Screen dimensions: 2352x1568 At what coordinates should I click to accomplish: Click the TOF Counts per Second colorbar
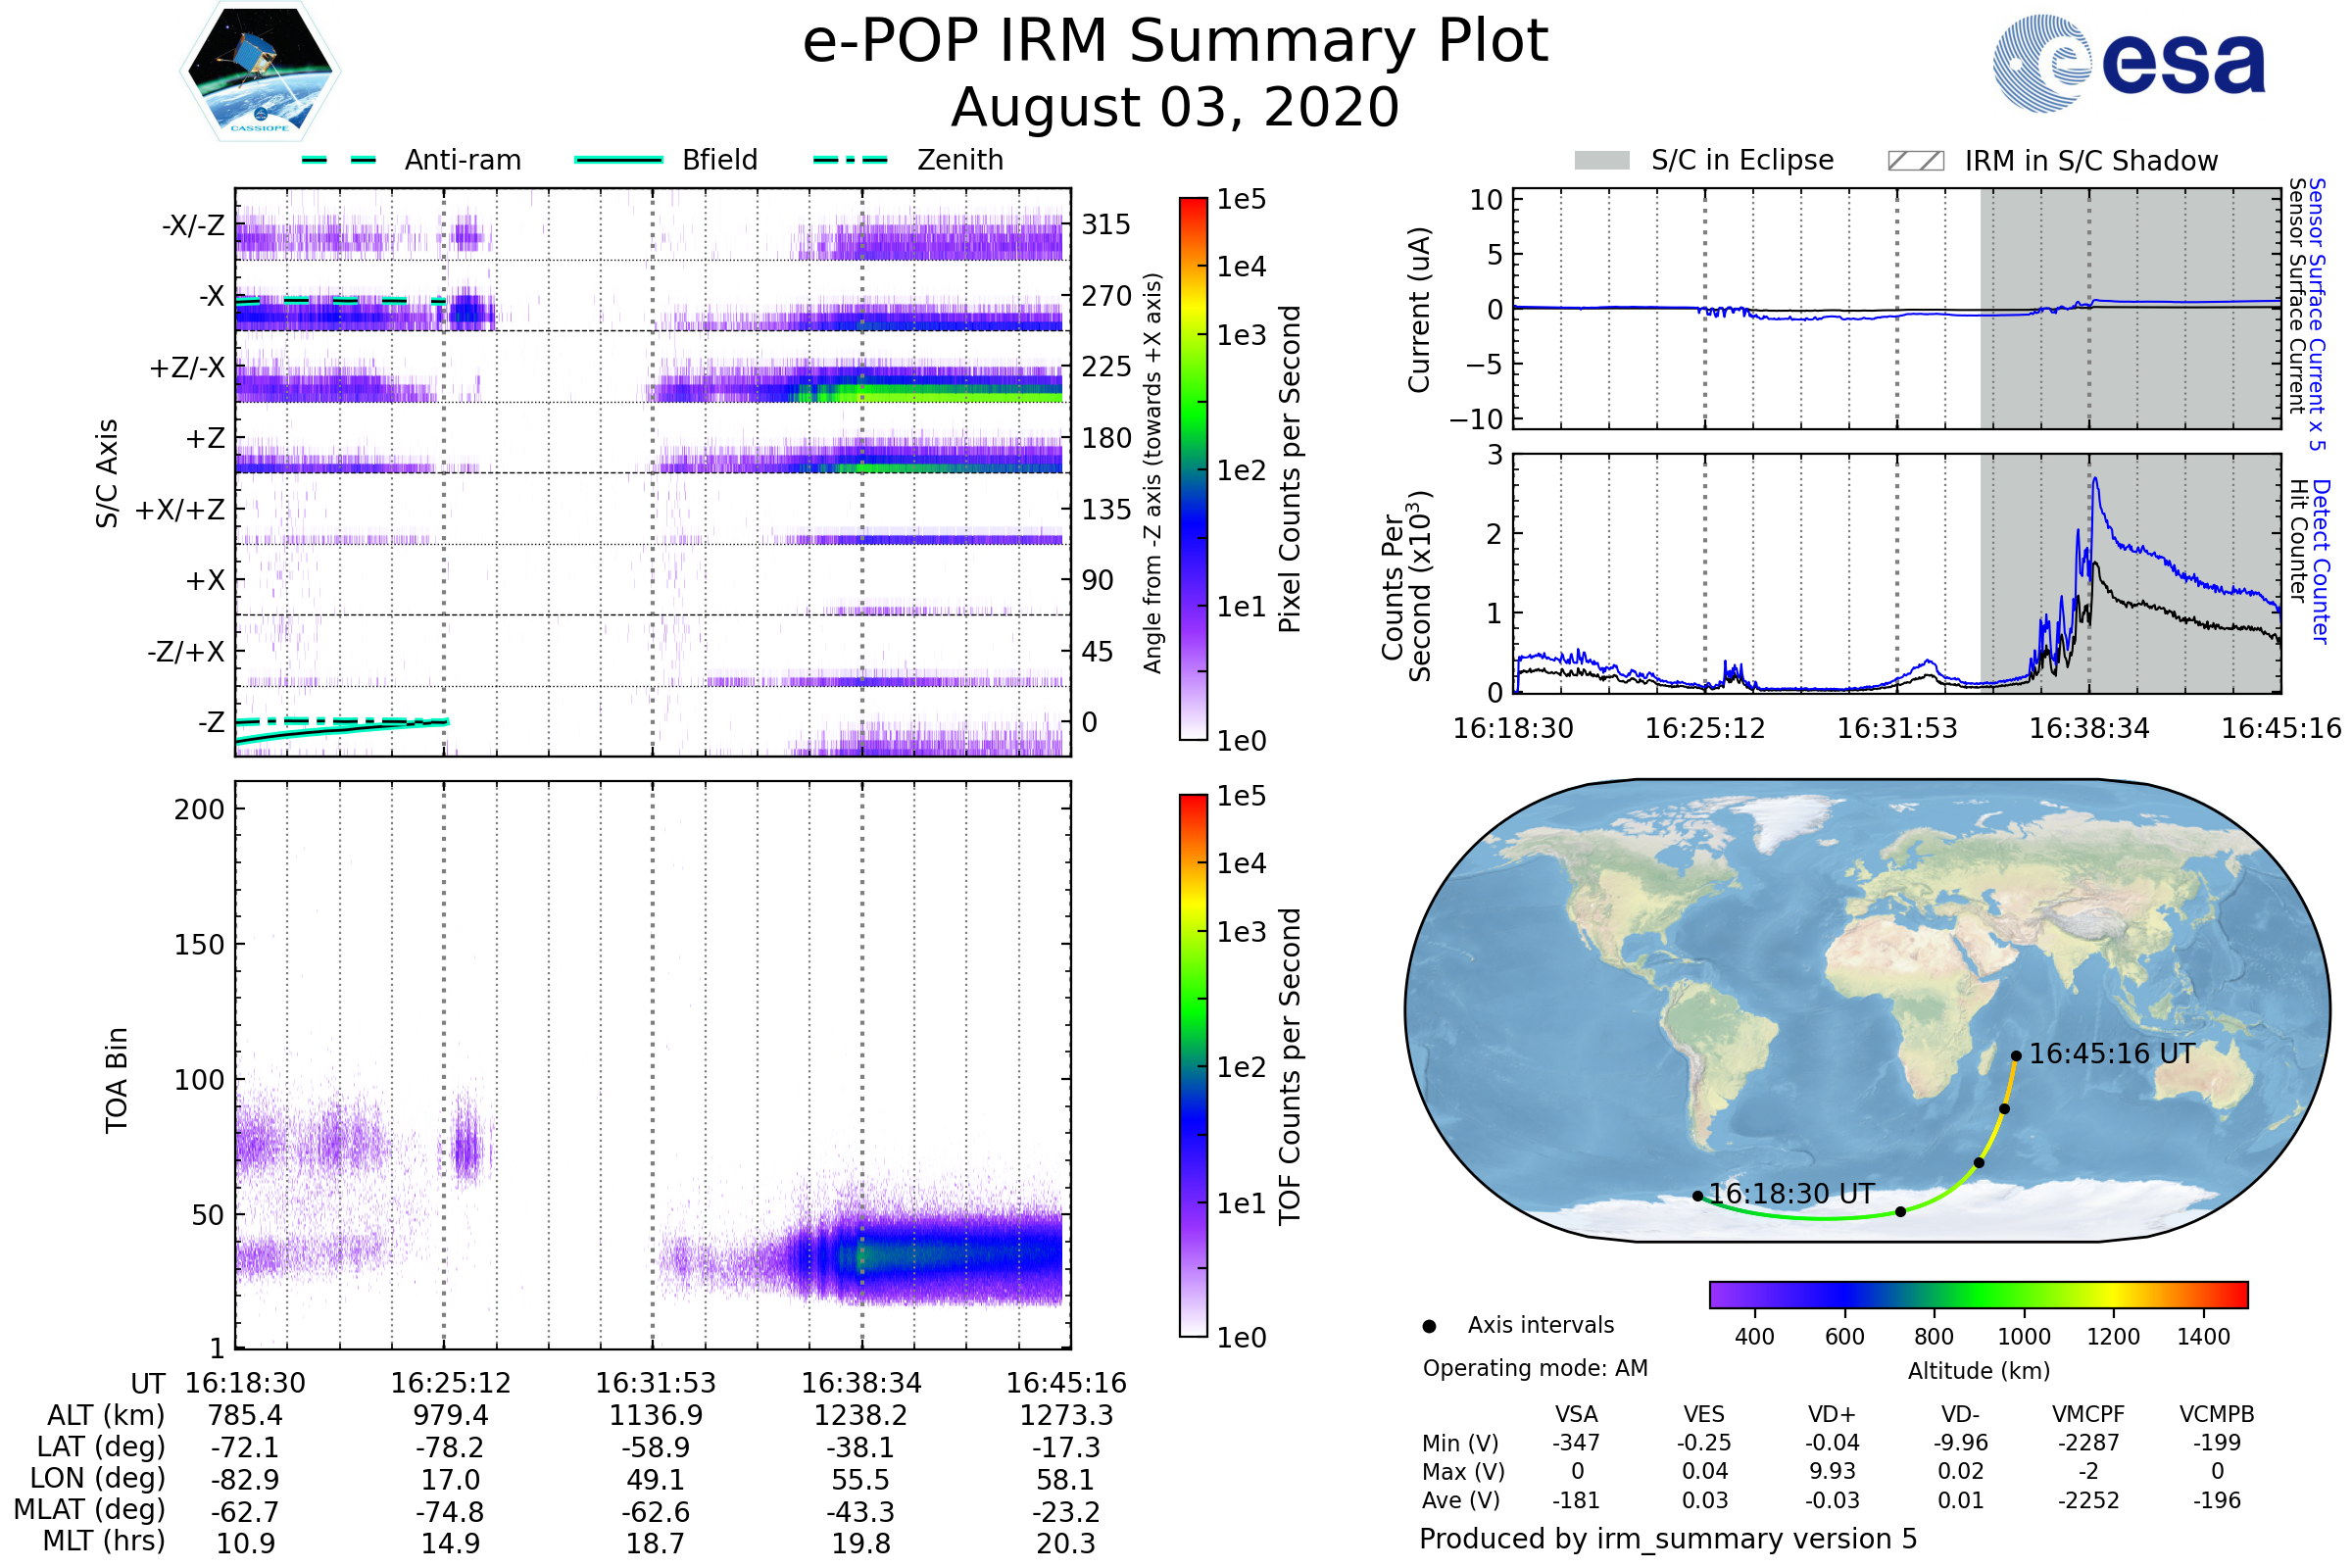pos(1193,1065)
